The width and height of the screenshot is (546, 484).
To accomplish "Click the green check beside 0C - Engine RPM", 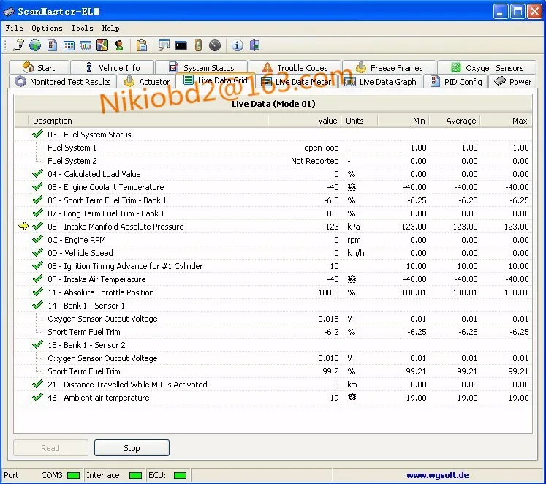I will [x=37, y=239].
